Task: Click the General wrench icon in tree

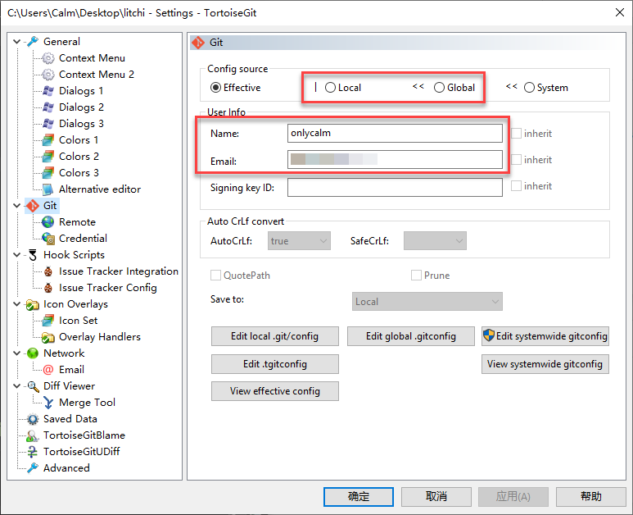Action: (33, 42)
